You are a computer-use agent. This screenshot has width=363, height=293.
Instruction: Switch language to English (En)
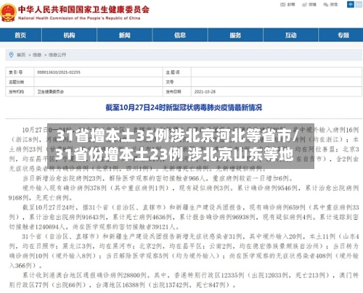(x=359, y=4)
